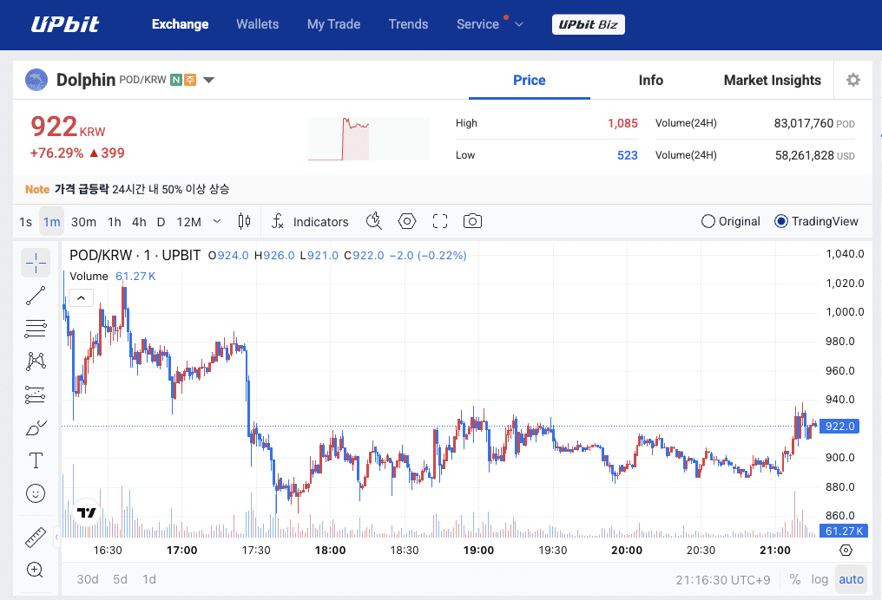Activate the zoom in tool

[x=35, y=570]
